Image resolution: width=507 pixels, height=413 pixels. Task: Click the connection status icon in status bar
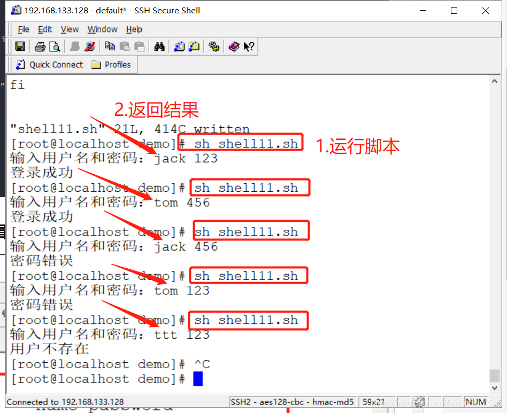point(419,402)
